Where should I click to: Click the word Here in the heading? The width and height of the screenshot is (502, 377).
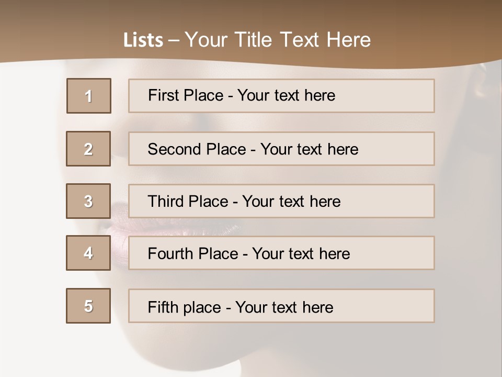[x=348, y=40]
